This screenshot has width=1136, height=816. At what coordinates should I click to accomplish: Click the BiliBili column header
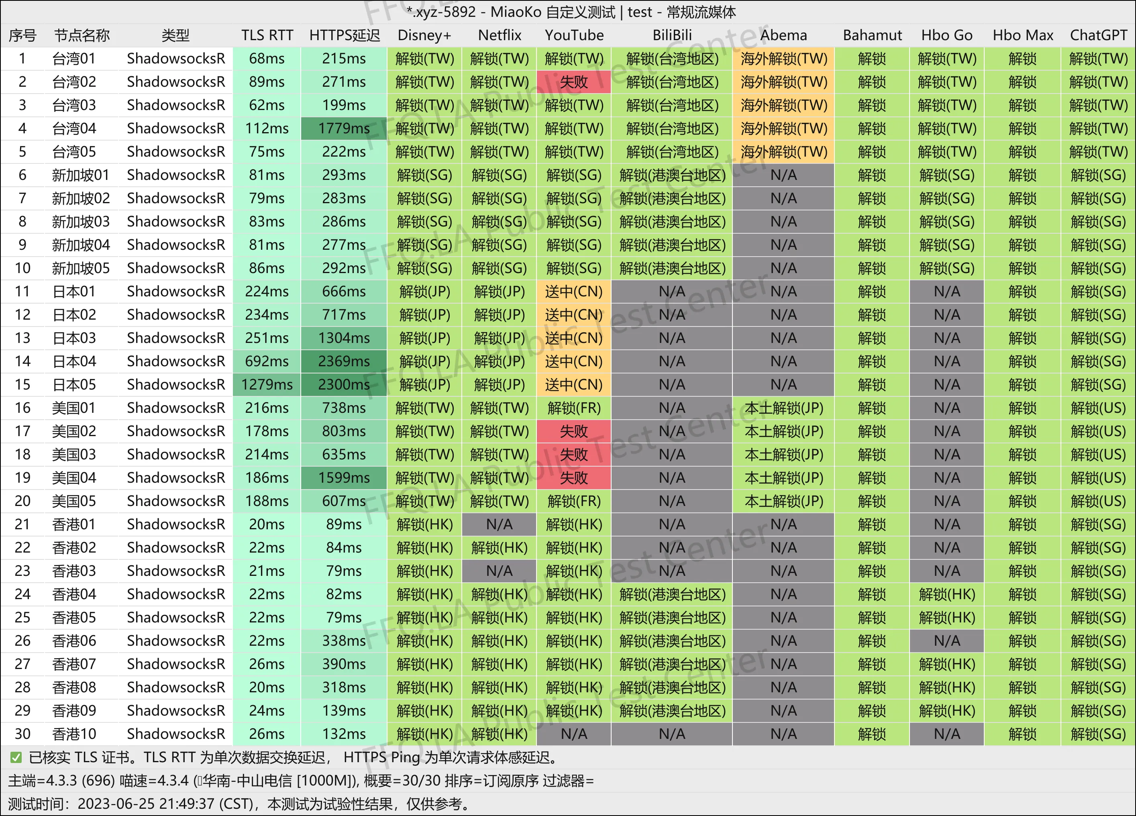coord(672,36)
